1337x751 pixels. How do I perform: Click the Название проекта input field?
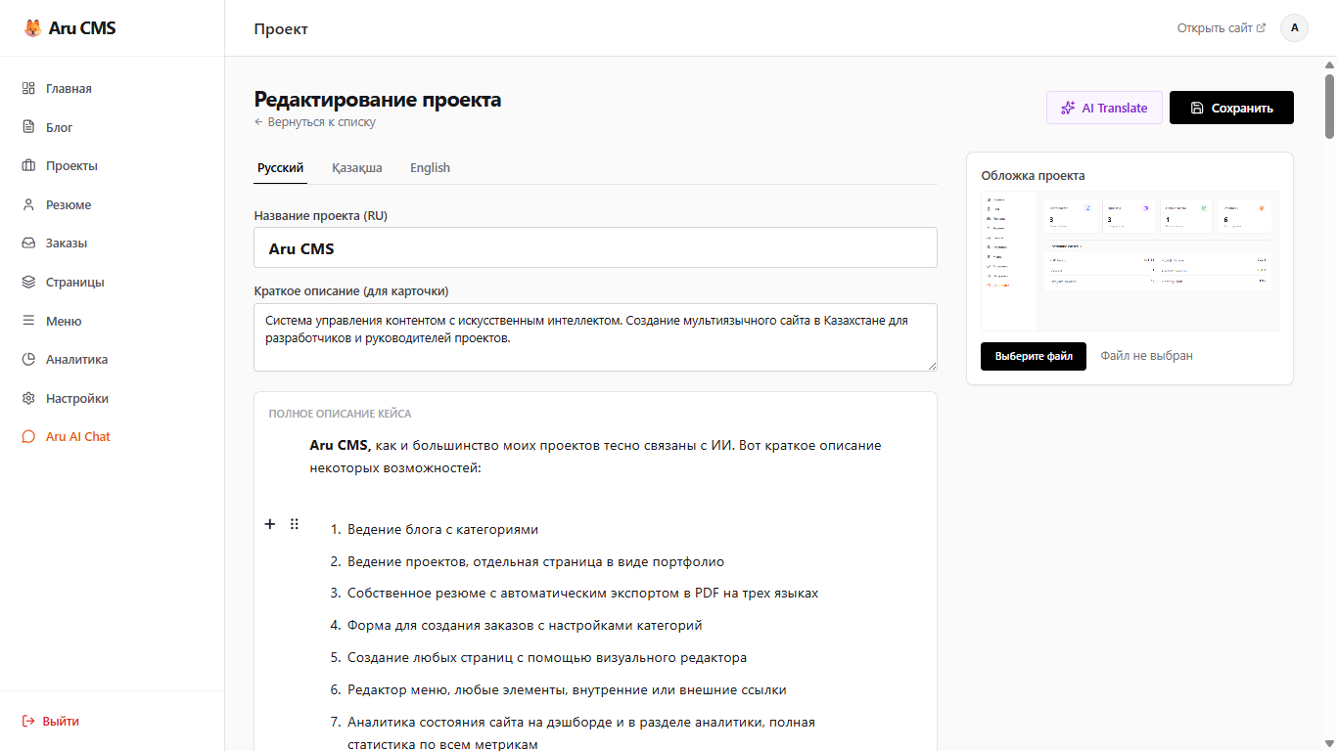[595, 248]
